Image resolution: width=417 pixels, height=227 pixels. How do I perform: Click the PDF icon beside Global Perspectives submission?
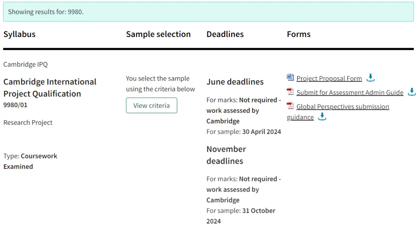(290, 106)
